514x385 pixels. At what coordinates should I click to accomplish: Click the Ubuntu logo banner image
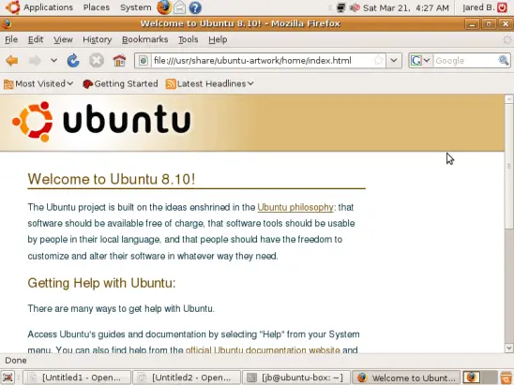pos(101,122)
